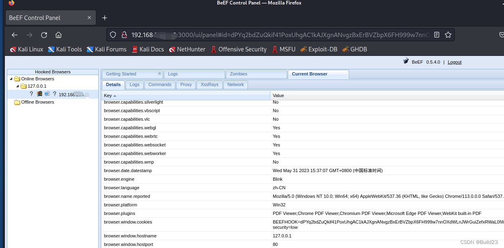This screenshot has height=248, width=504.
Task: Bookmark this page with the star icon
Action: click(448, 35)
